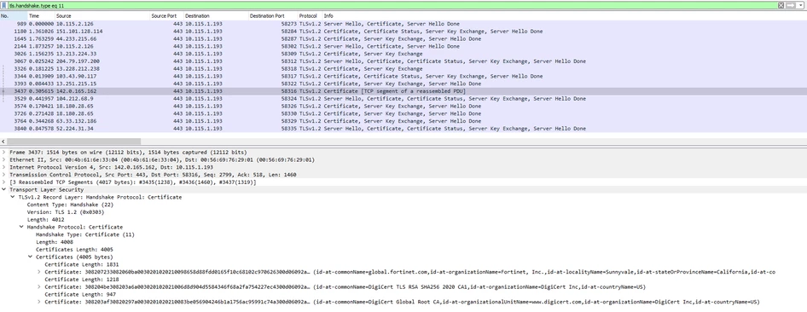The width and height of the screenshot is (807, 312).
Task: Sort packets by the Source column header
Action: [102, 16]
